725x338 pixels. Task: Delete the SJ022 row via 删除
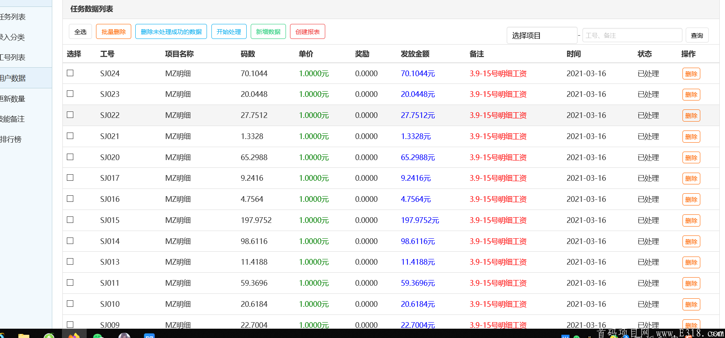[x=691, y=116]
